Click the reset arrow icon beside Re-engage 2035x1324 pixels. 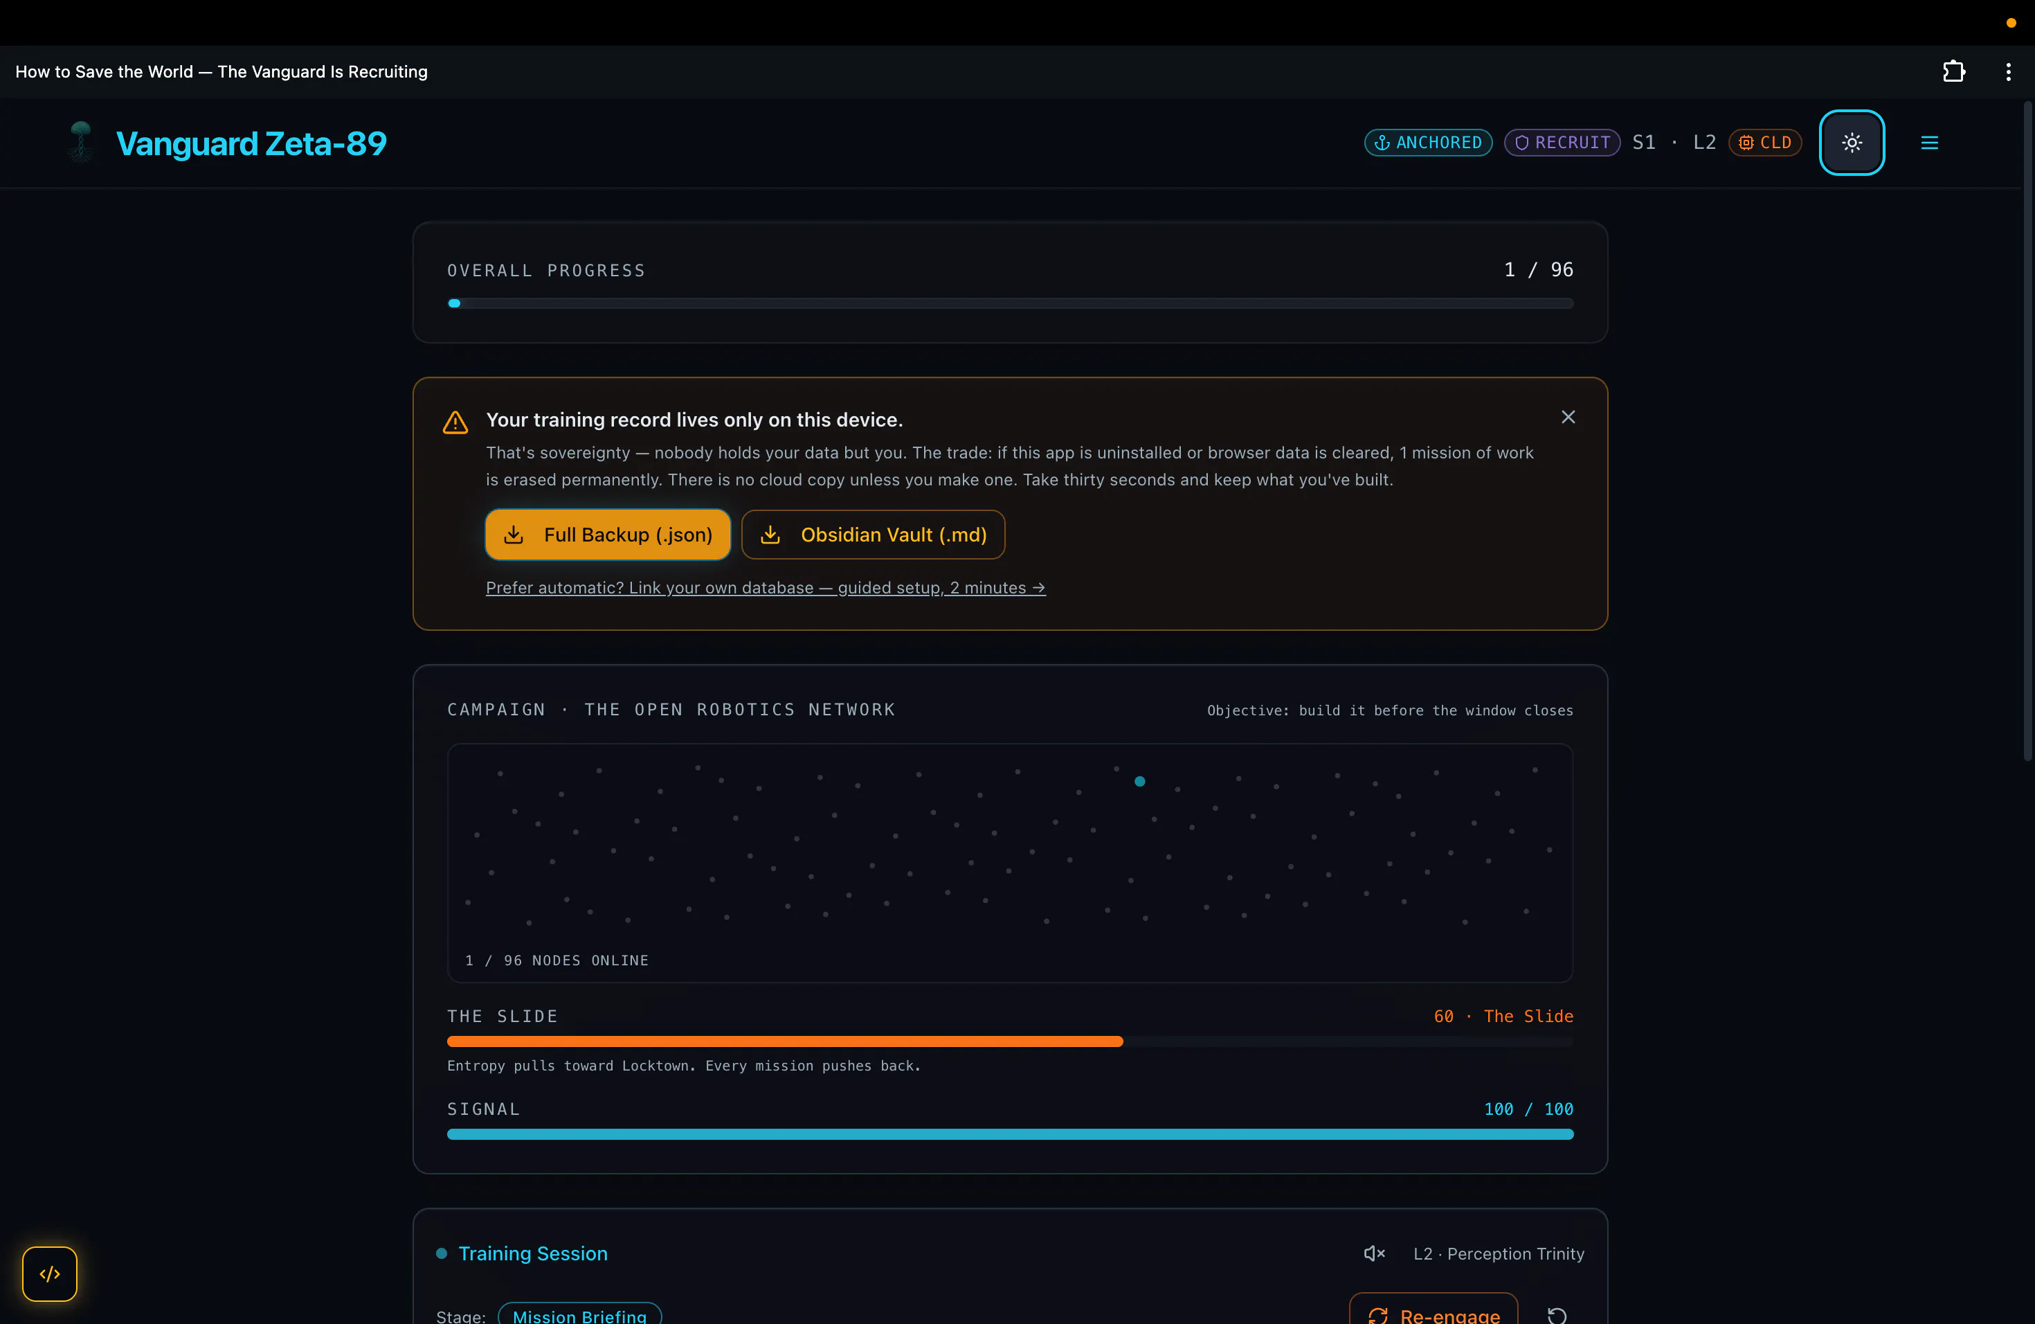click(x=1556, y=1316)
